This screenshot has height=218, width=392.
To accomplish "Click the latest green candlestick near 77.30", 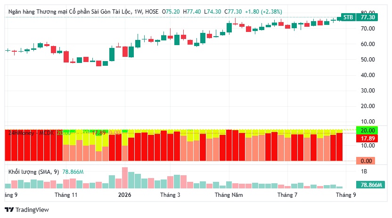I will click(x=339, y=19).
